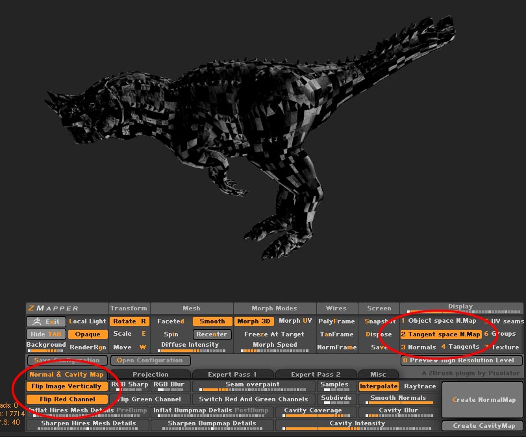Display Tangent space N.Map
This screenshot has width=526, height=437.
pos(441,334)
